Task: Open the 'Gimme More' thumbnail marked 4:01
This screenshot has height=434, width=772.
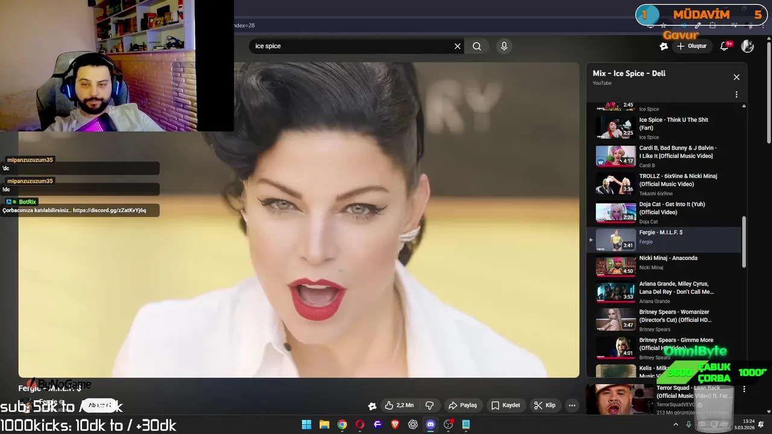Action: pyautogui.click(x=616, y=348)
